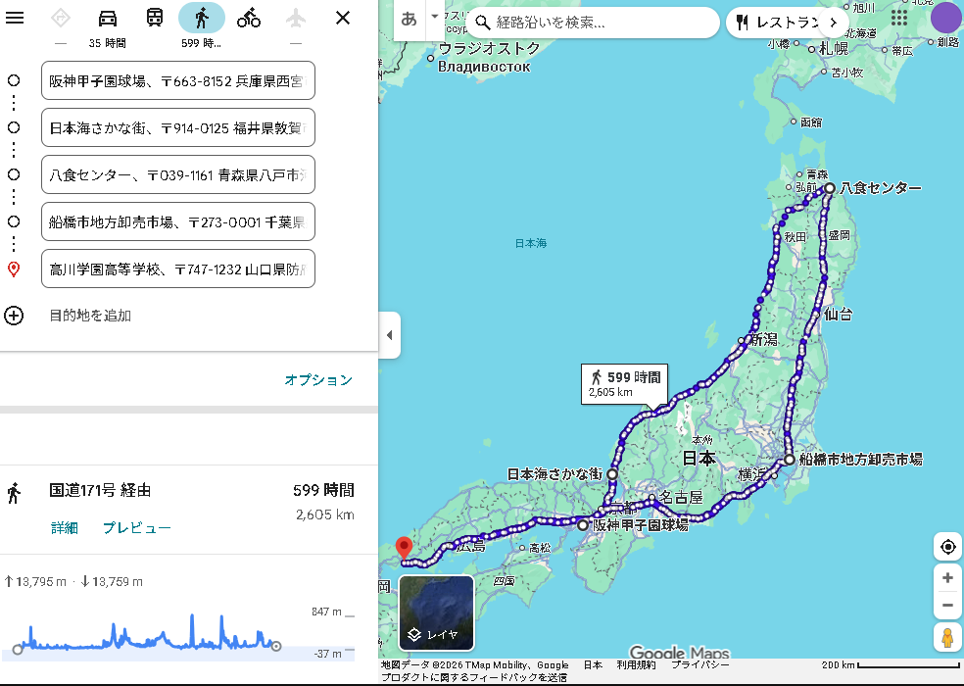Image resolution: width=964 pixels, height=686 pixels.
Task: Open route options (オプション)
Action: [318, 380]
